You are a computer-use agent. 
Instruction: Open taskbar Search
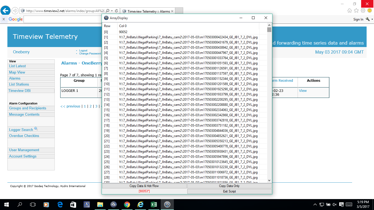[20, 204]
